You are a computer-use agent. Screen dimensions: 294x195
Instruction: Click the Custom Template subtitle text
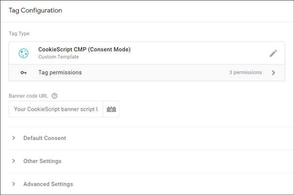tap(58, 57)
